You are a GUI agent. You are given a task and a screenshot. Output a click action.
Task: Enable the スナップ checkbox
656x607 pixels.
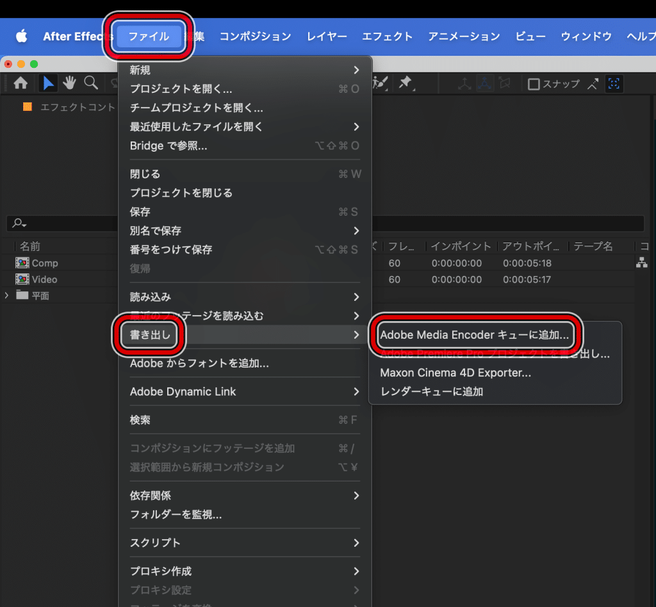coord(533,84)
